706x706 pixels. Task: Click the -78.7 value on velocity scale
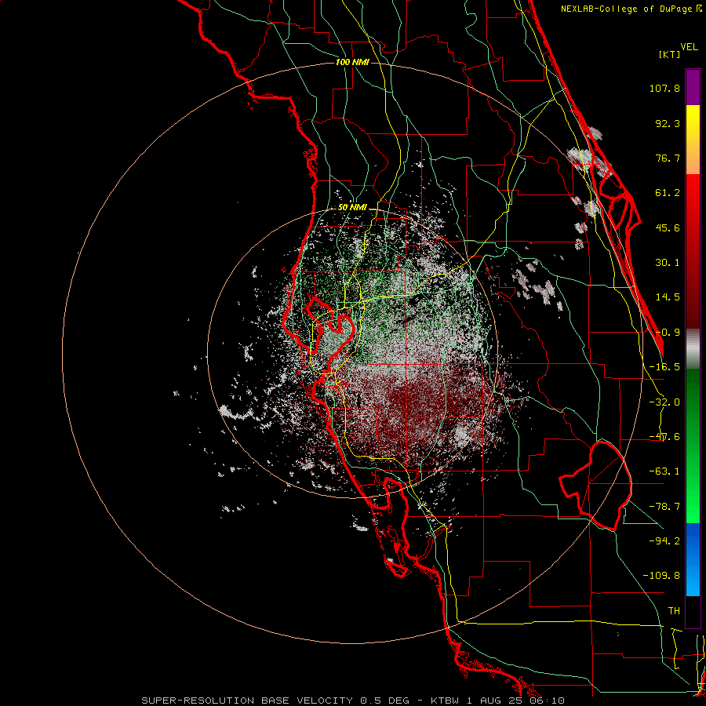[664, 507]
